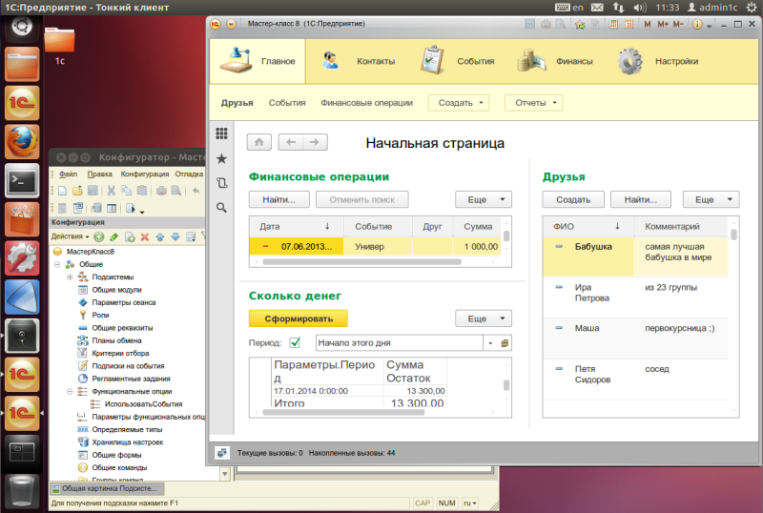The width and height of the screenshot is (763, 513).
Task: Click the cut scissors icon in Конфигуратор
Action: pos(112,191)
